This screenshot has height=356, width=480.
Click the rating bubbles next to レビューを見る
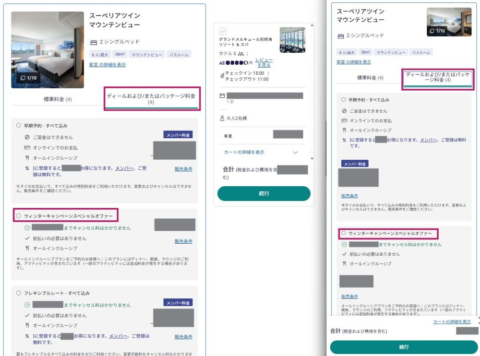tap(239, 63)
